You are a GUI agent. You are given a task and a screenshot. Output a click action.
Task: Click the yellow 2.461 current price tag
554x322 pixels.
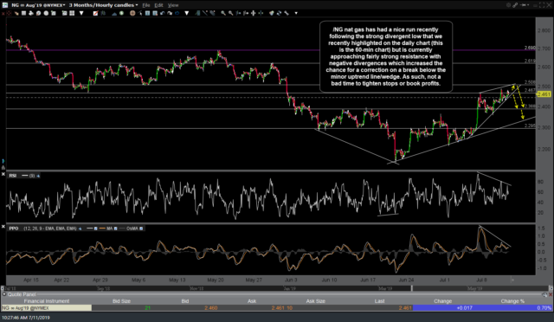pyautogui.click(x=544, y=94)
